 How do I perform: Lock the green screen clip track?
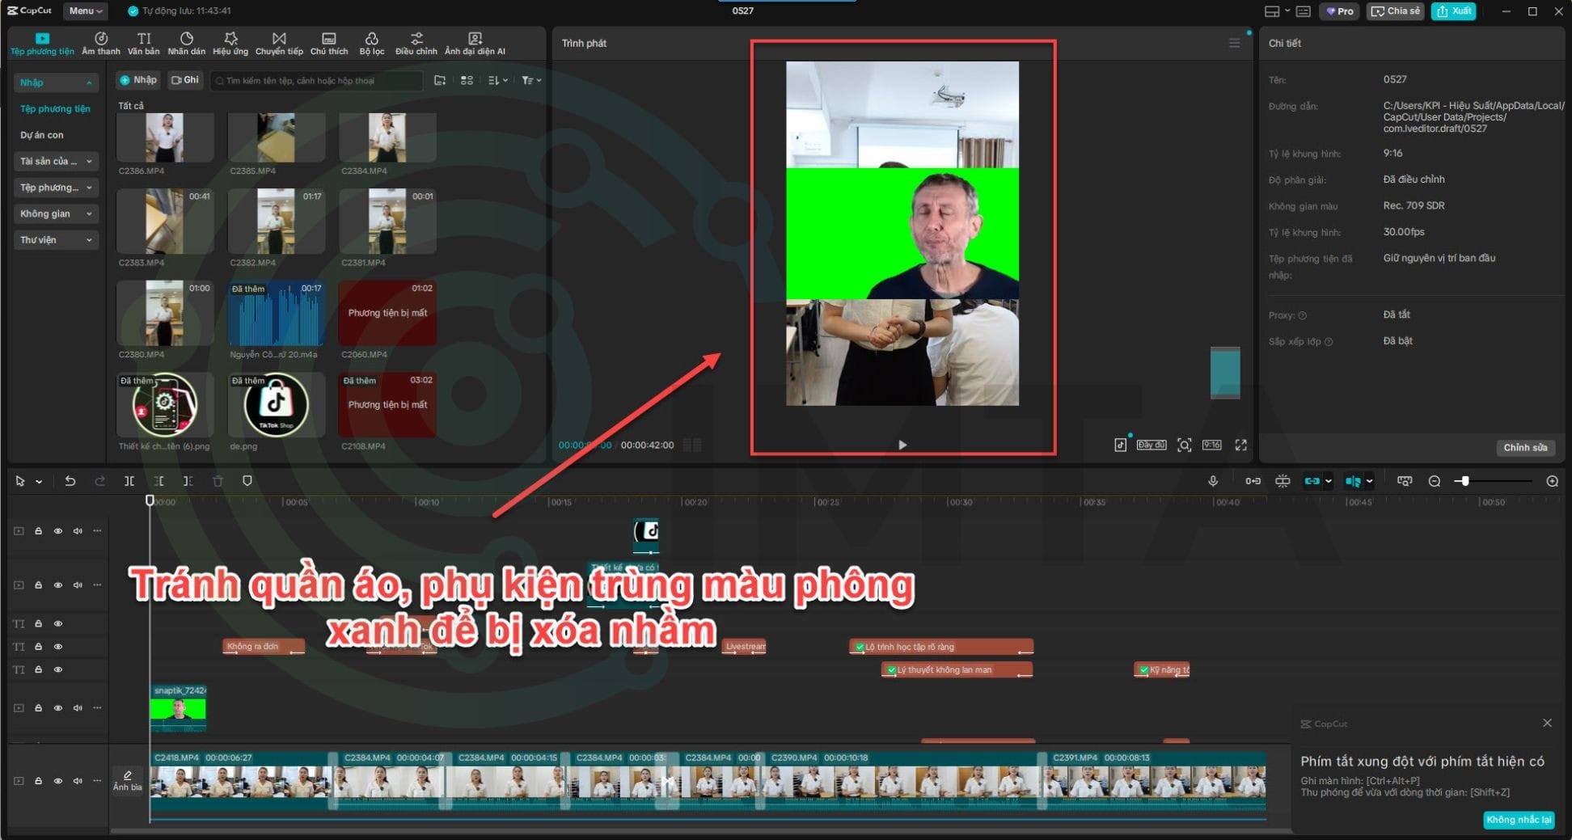pyautogui.click(x=38, y=708)
